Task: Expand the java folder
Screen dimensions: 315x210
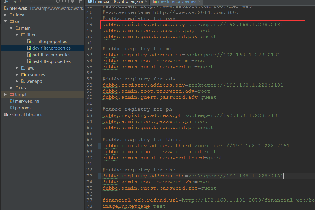Action: click(x=17, y=68)
